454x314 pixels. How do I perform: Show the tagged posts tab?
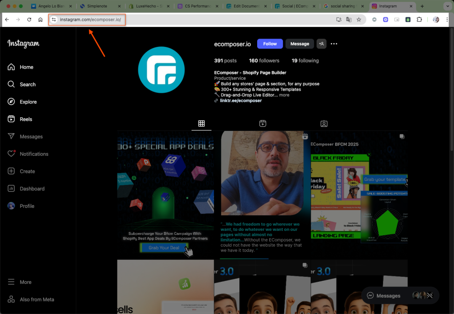324,124
